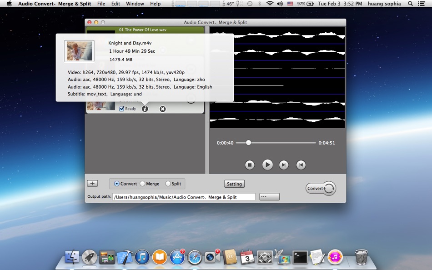The height and width of the screenshot is (270, 432).
Task: Open TextEdit from the Dock
Action: (317, 257)
